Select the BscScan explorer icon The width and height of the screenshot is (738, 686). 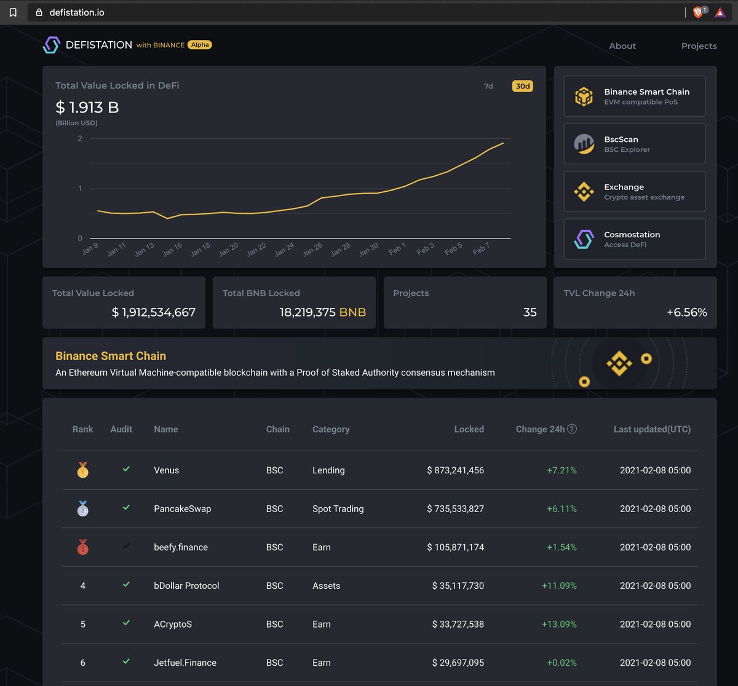(583, 143)
